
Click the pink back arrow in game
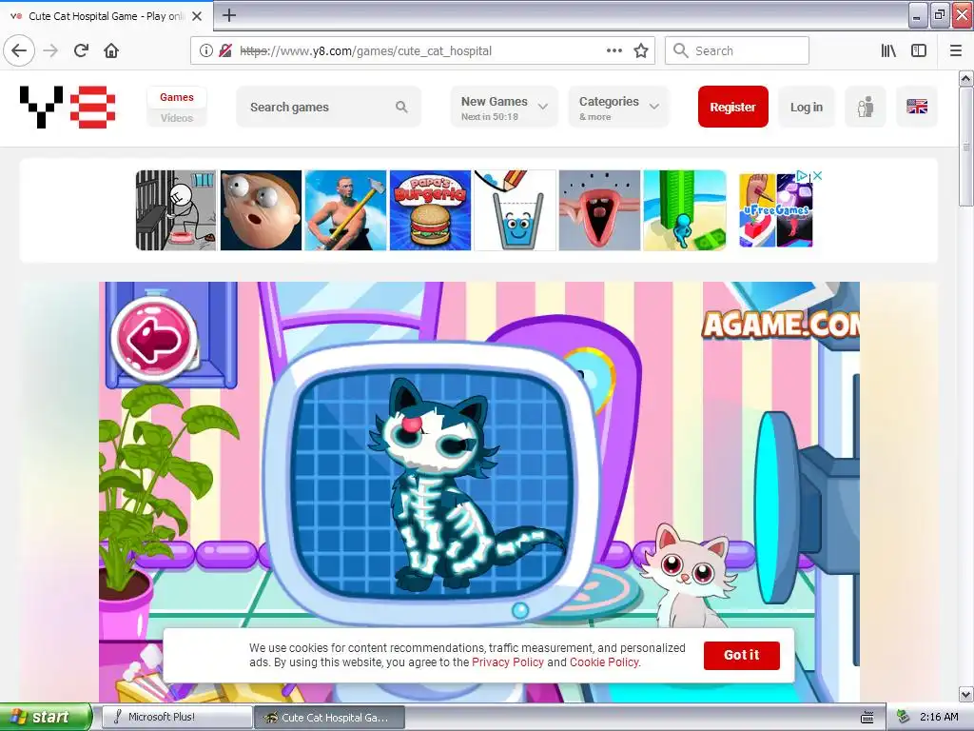154,339
